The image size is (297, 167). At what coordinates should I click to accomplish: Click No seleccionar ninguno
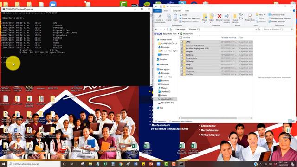(279, 18)
